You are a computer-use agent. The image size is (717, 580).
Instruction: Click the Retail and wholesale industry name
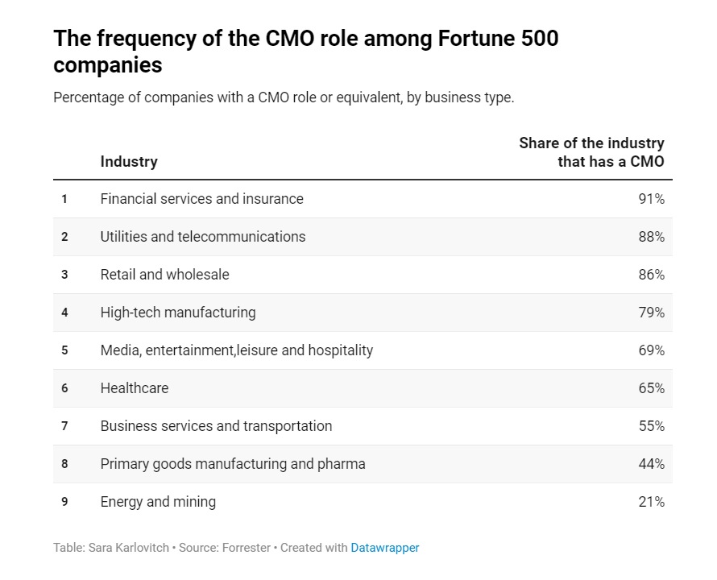[164, 275]
